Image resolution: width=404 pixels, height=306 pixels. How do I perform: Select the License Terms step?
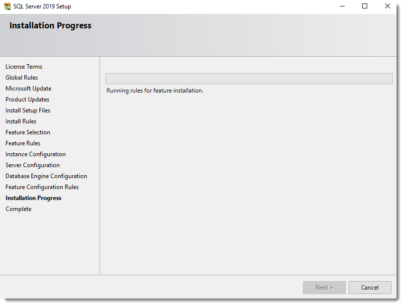[24, 67]
